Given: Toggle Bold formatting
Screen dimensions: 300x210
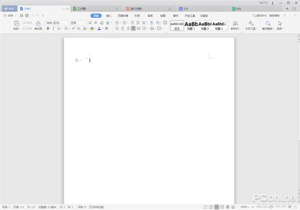Looking at the screenshot, I should pos(48,28).
